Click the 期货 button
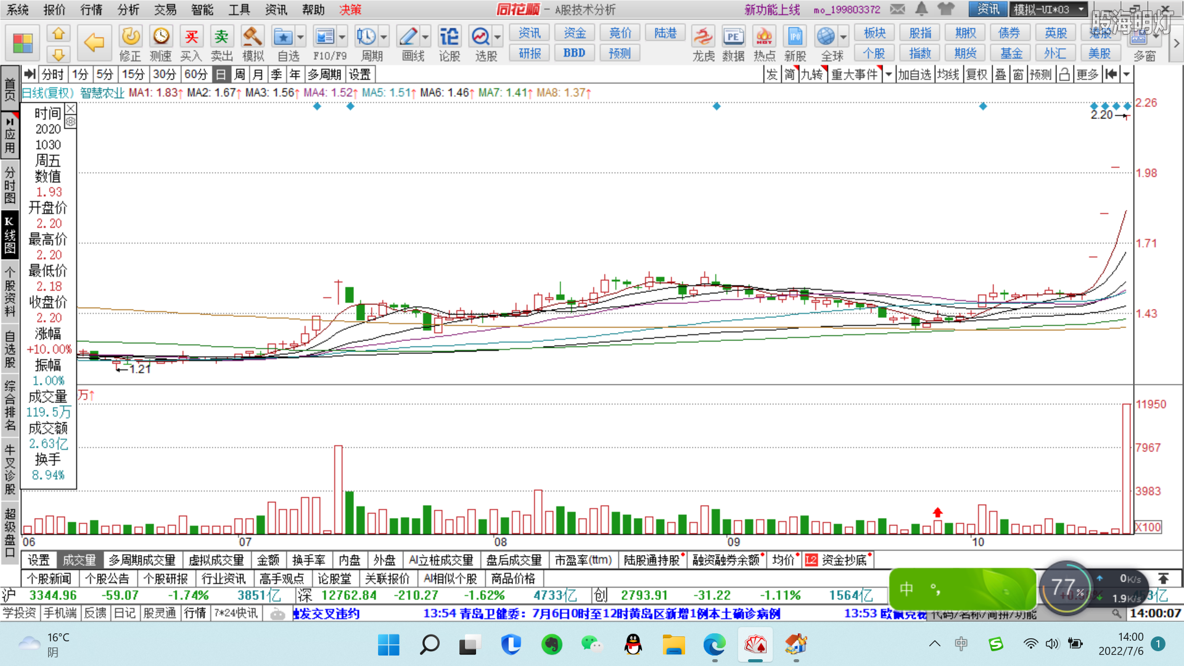The image size is (1184, 666). 965,53
